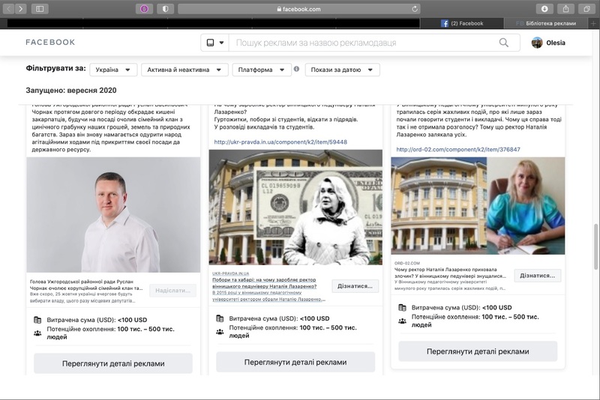This screenshot has width=600, height=400.
Task: Open the Україна country dropdown
Action: point(113,70)
